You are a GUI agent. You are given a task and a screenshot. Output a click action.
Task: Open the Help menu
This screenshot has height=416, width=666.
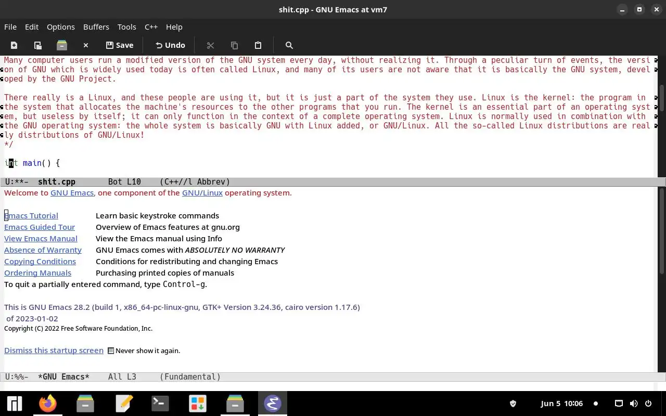coord(174,27)
